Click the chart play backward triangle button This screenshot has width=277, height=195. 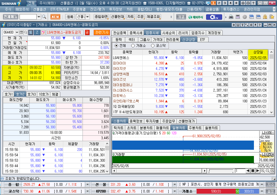pos(248,171)
